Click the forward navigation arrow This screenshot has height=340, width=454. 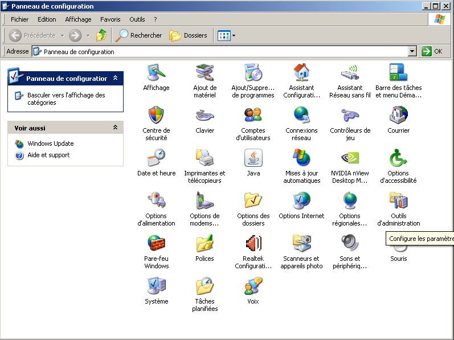pyautogui.click(x=75, y=35)
